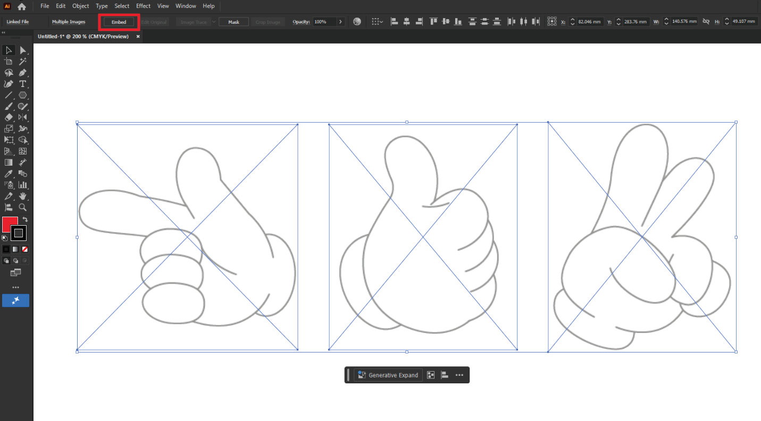Choose Draw Behind mode
Screen dimensions: 761x421
pyautogui.click(x=15, y=261)
